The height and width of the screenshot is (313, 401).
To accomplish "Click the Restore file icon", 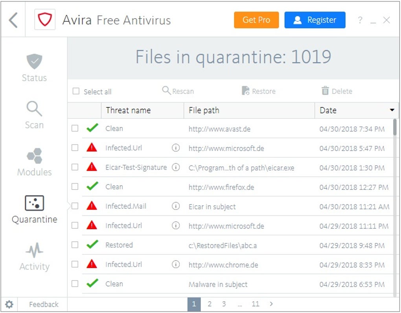I will pyautogui.click(x=245, y=90).
